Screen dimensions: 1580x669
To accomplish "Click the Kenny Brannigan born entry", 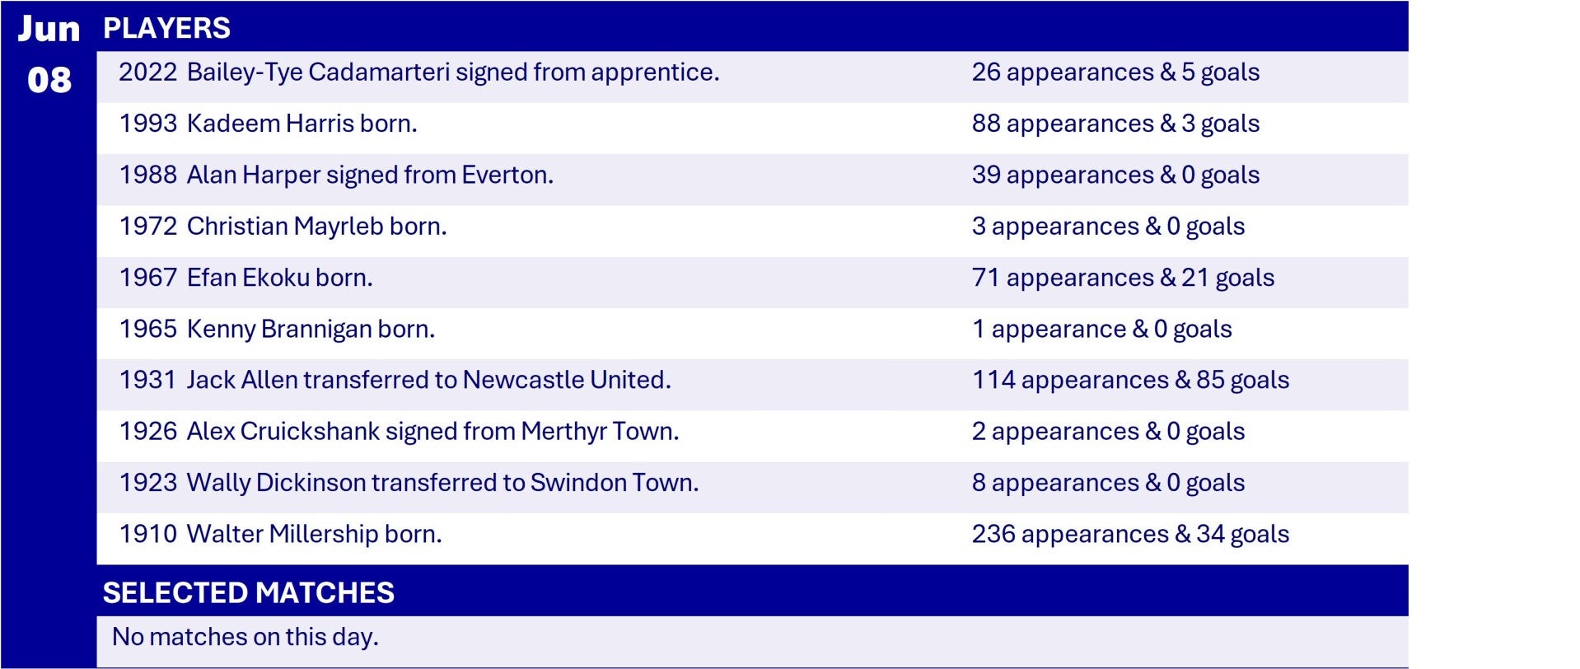I will [277, 329].
